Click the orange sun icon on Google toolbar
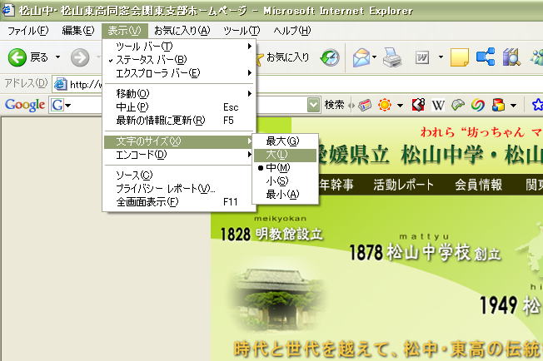543x361 pixels. [x=385, y=105]
